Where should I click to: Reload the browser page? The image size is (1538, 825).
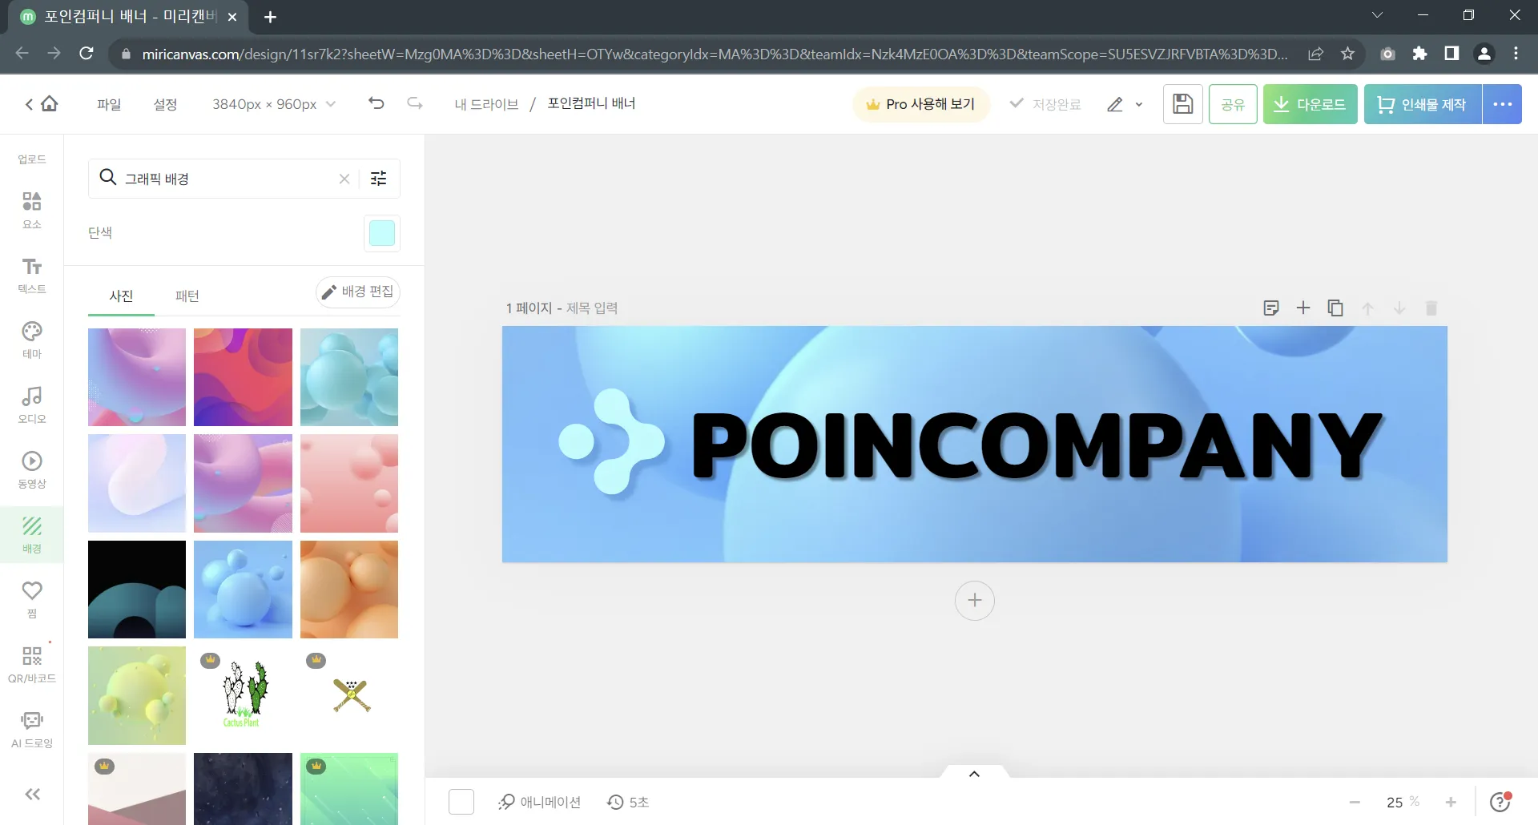click(87, 54)
